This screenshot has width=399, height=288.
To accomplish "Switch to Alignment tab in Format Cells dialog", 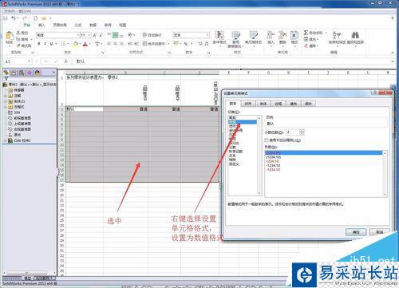I will tap(248, 104).
